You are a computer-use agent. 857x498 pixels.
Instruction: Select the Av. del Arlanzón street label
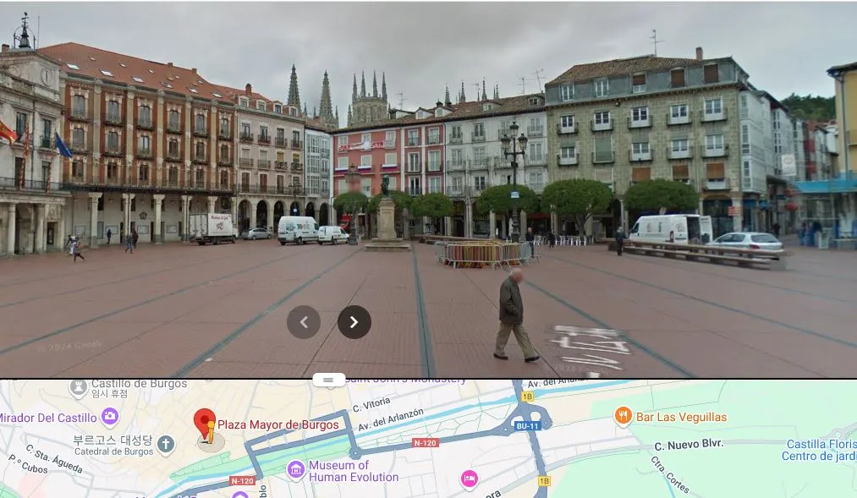pos(391,420)
